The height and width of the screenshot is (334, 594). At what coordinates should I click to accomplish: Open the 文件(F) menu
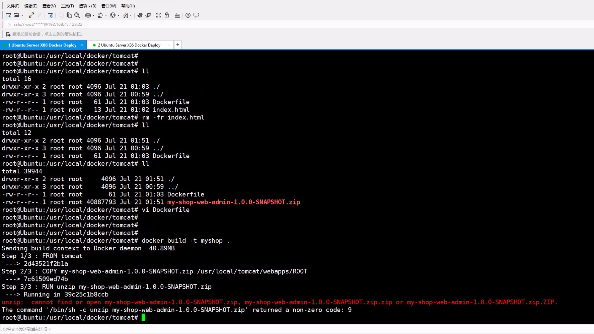13,6
